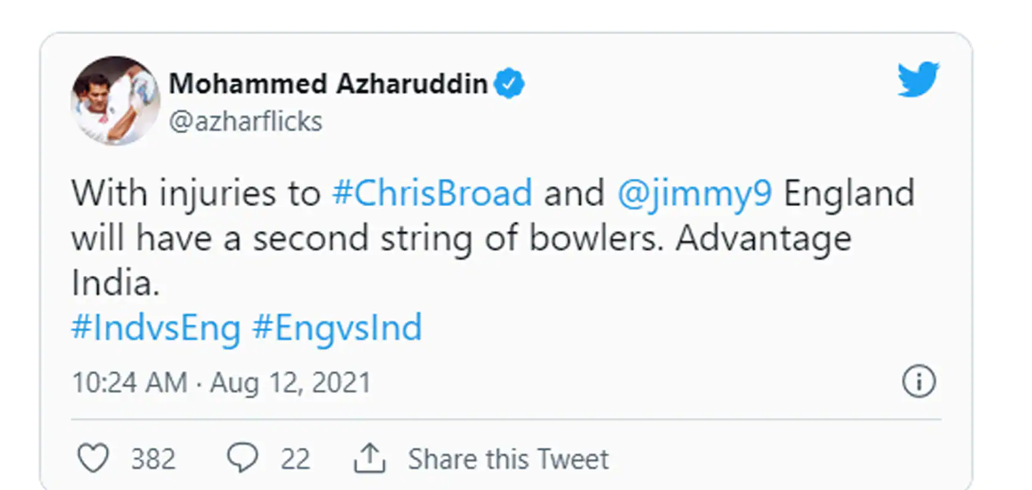The image size is (1032, 490).
Task: Click the reply speech bubble icon
Action: click(243, 458)
